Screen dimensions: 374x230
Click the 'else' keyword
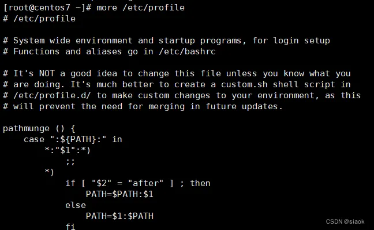point(76,205)
